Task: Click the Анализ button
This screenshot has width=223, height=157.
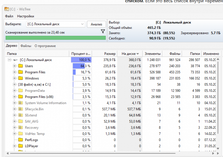Action: pyautogui.click(x=96, y=24)
